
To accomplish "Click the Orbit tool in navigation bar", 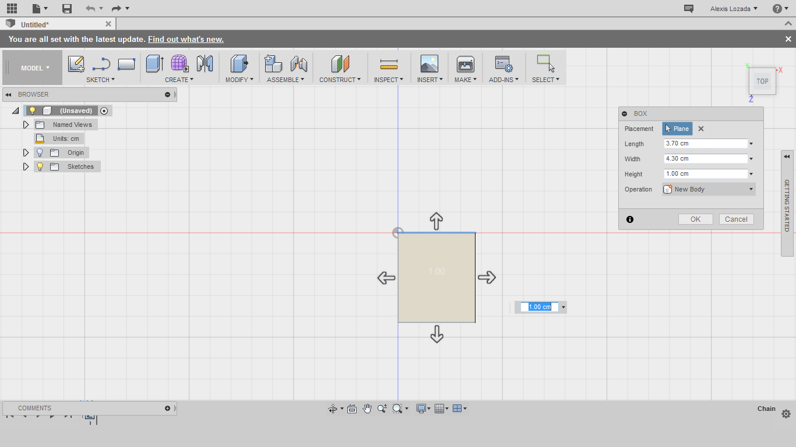I will pos(333,409).
